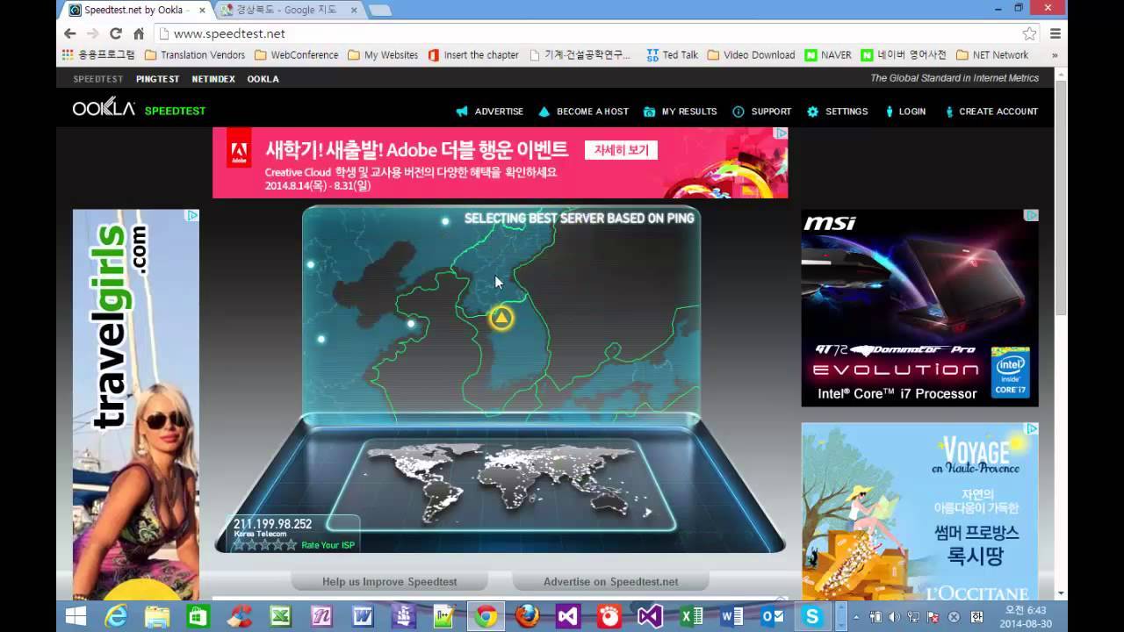Image resolution: width=1124 pixels, height=632 pixels.
Task: Click the Create Account icon
Action: (x=951, y=111)
